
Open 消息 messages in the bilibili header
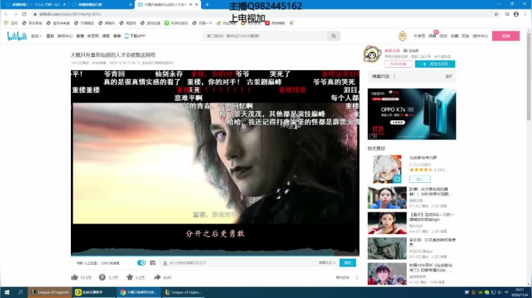(x=432, y=36)
